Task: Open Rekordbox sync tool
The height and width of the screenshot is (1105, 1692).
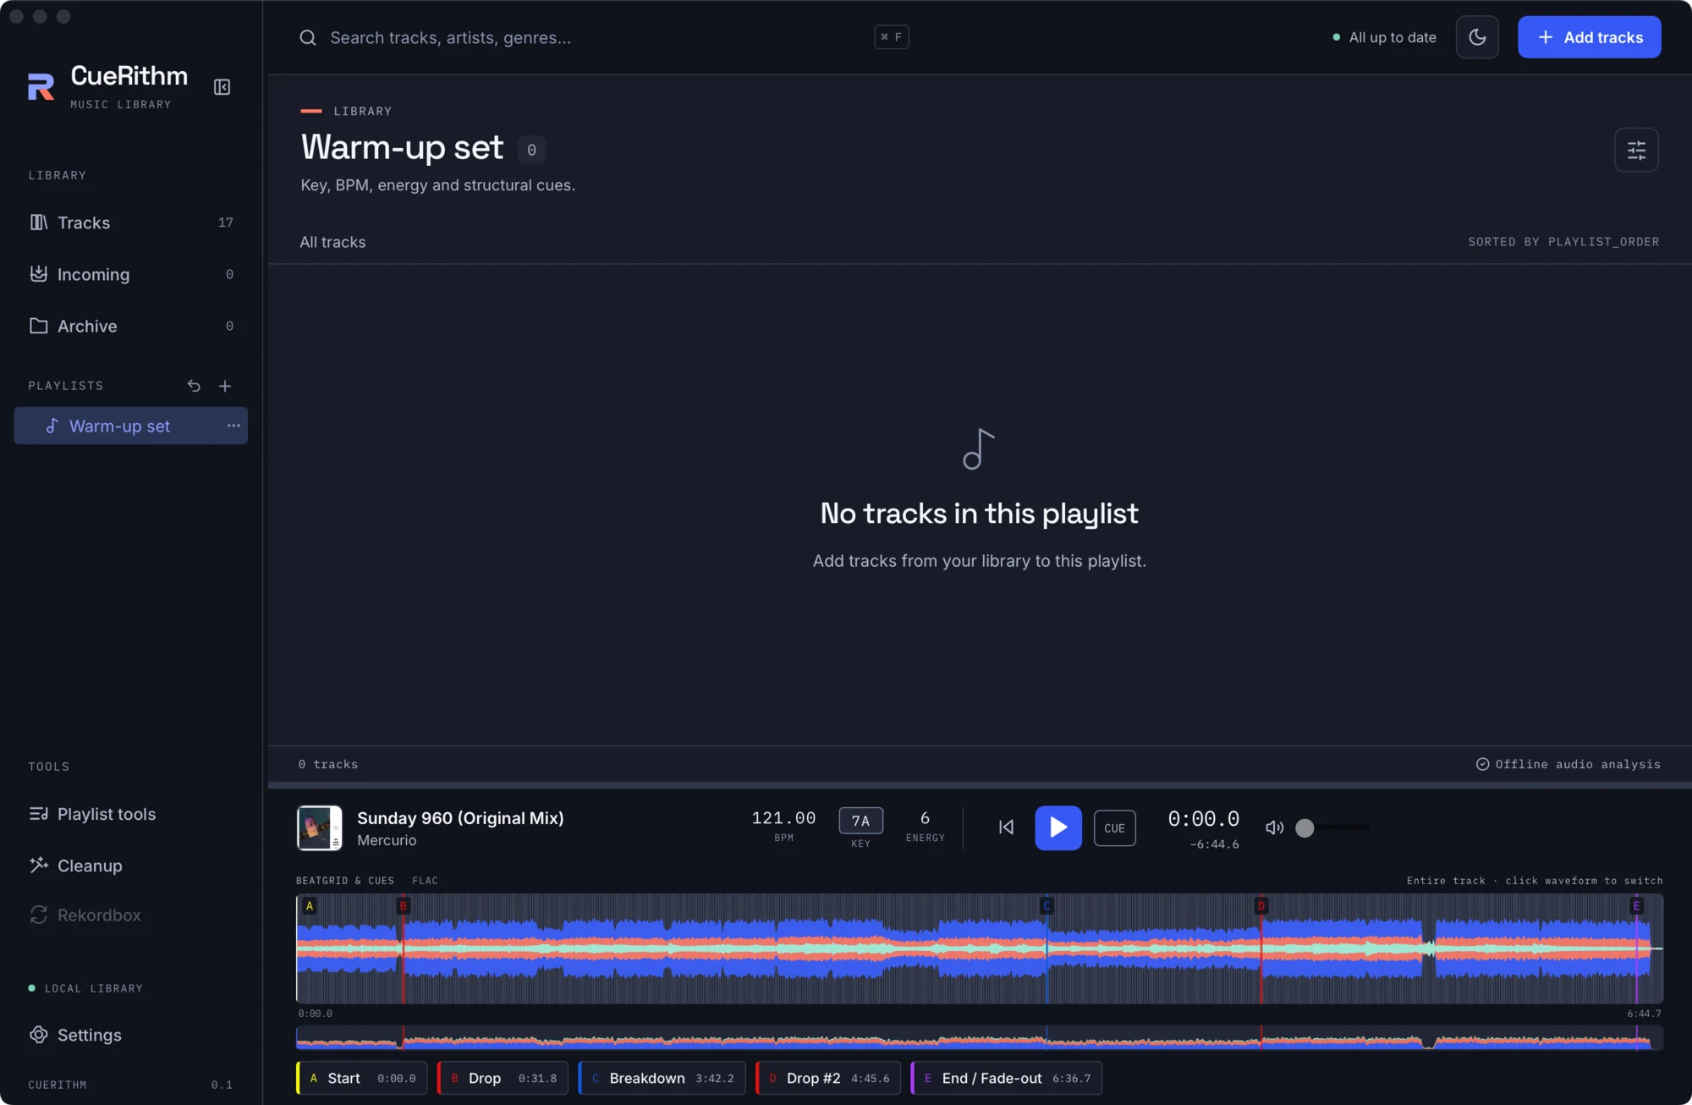Action: pos(131,915)
